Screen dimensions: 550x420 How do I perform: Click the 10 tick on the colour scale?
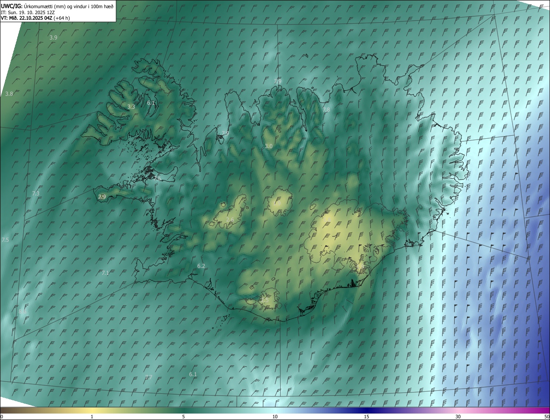pos(275,417)
